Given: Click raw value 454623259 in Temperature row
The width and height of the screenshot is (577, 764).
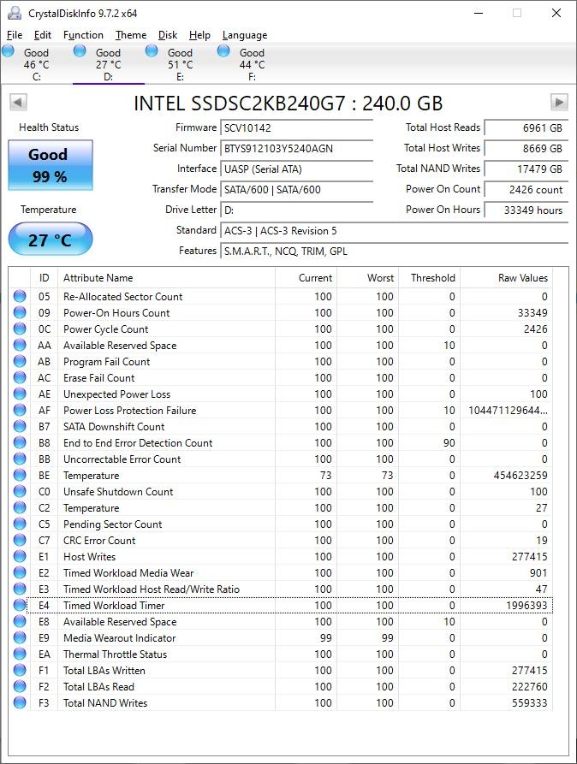Looking at the screenshot, I should [x=520, y=475].
